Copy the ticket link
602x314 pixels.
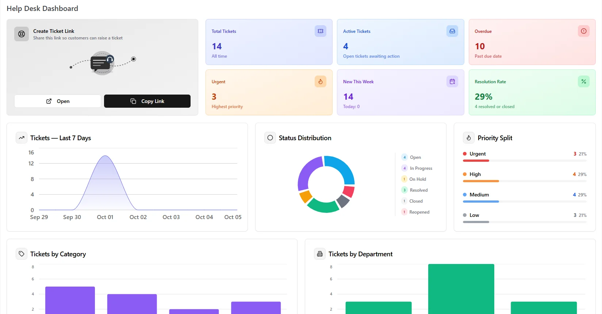(147, 101)
